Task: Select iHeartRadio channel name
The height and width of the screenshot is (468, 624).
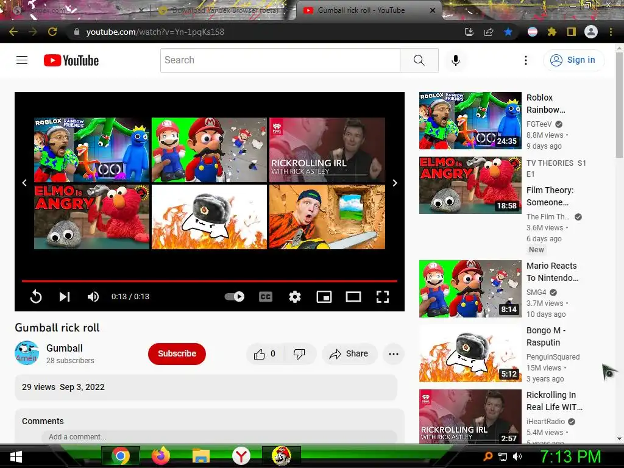Action: coord(545,422)
